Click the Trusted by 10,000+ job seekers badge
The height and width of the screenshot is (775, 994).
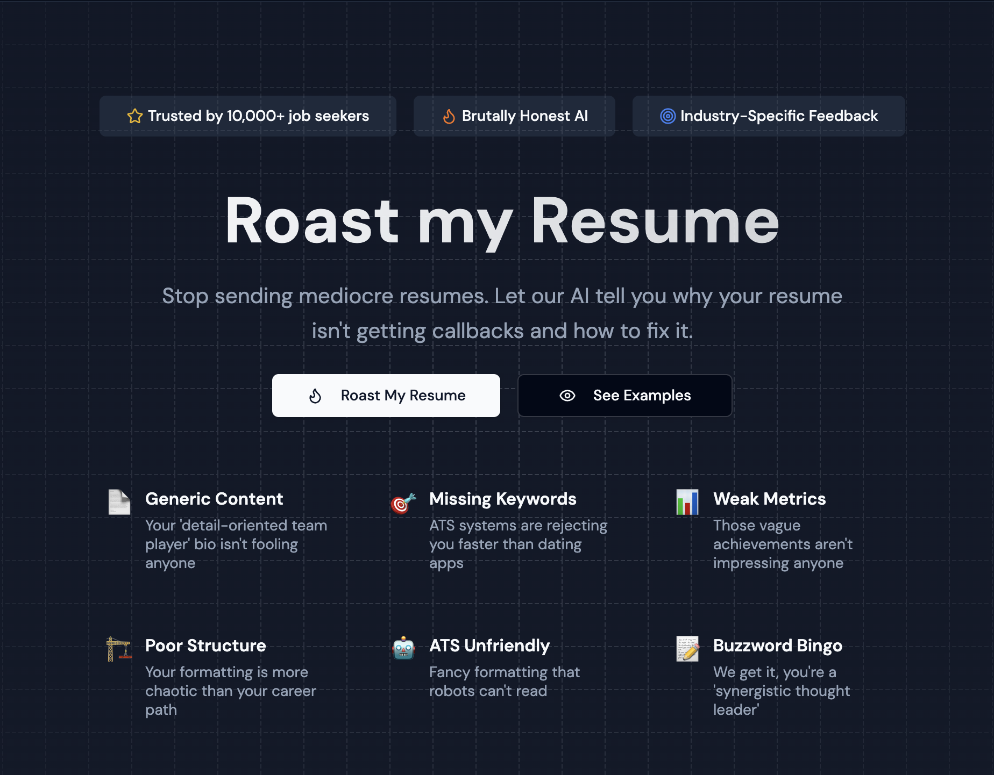click(248, 116)
